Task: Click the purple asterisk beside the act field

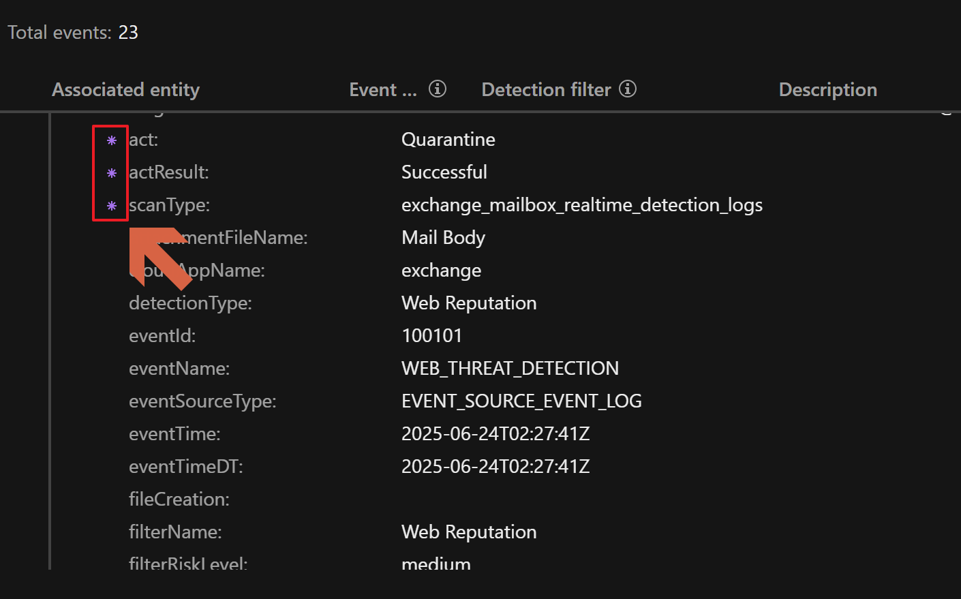Action: (112, 140)
